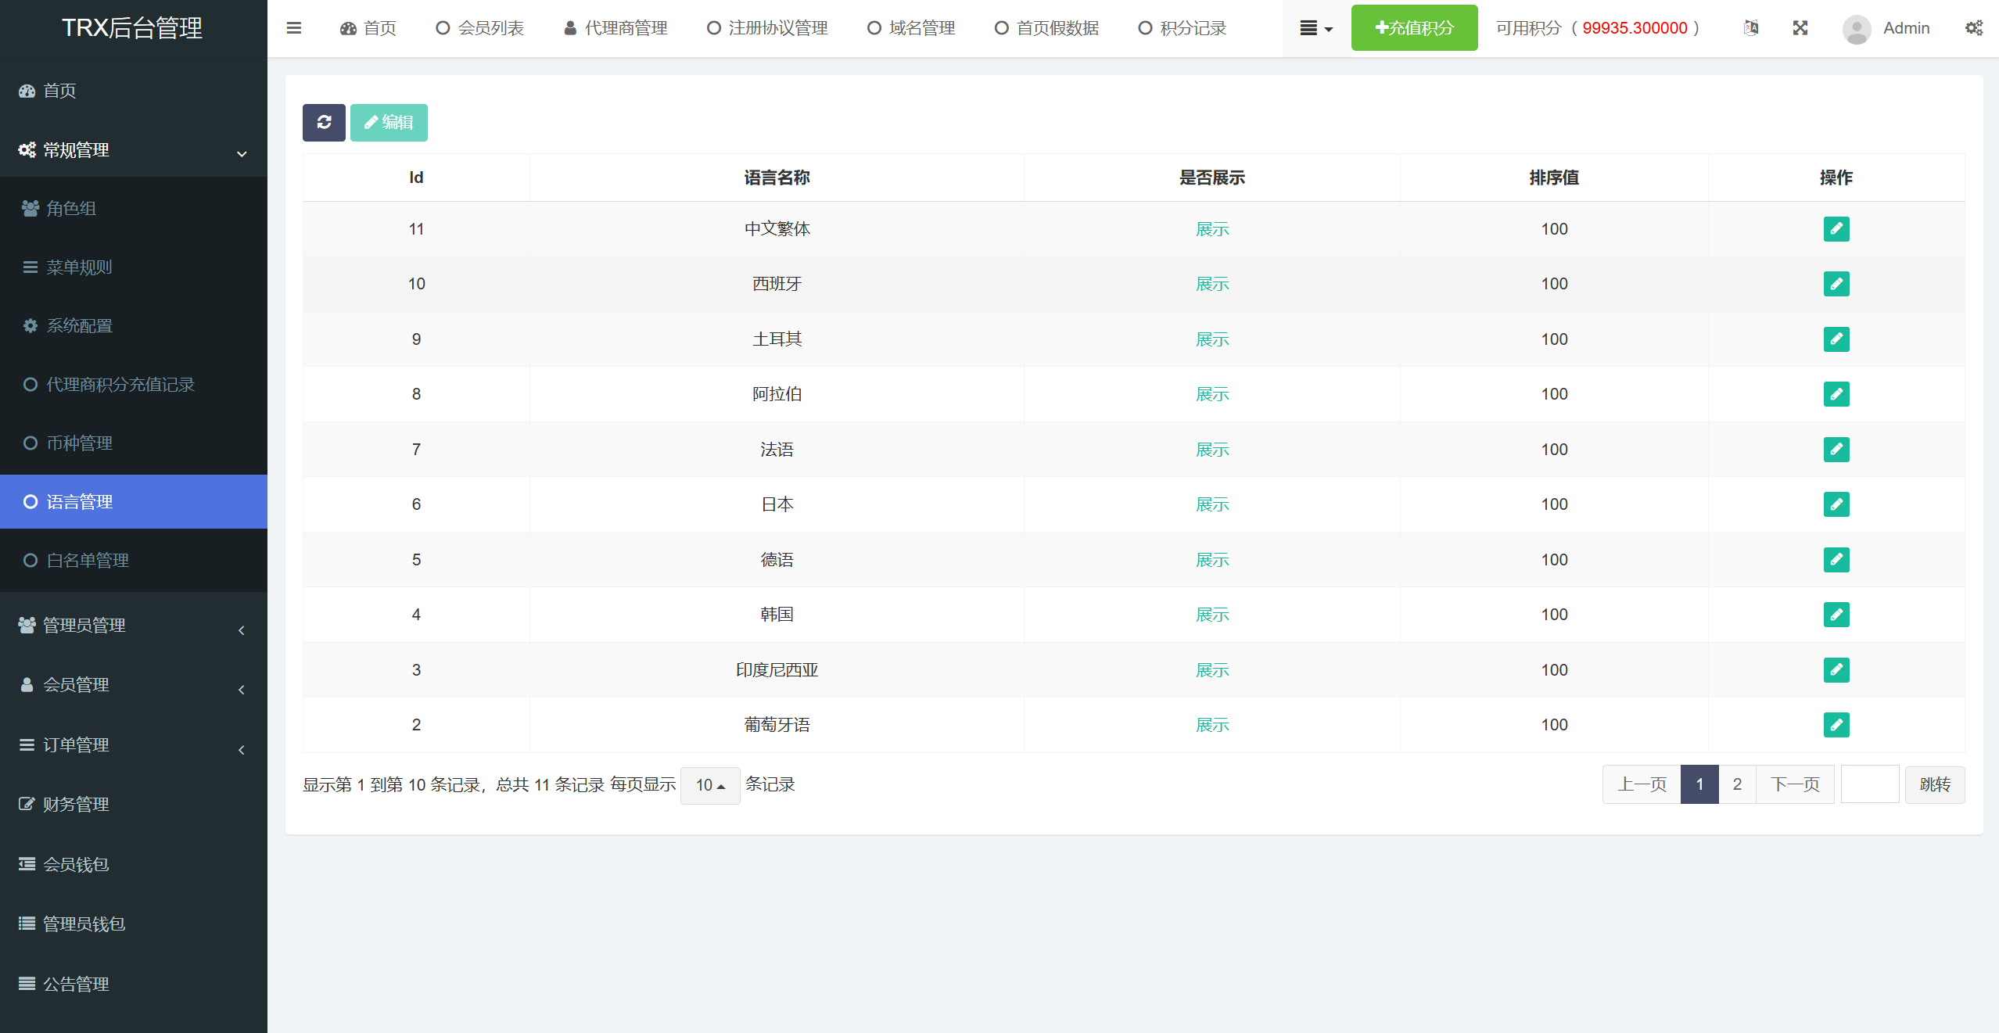Open the records-per-page 10 dropdown

(x=709, y=784)
